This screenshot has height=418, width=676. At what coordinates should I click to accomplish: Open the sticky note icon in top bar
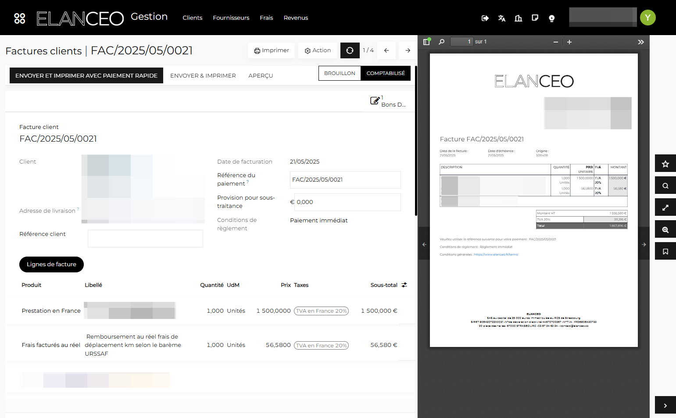(535, 18)
